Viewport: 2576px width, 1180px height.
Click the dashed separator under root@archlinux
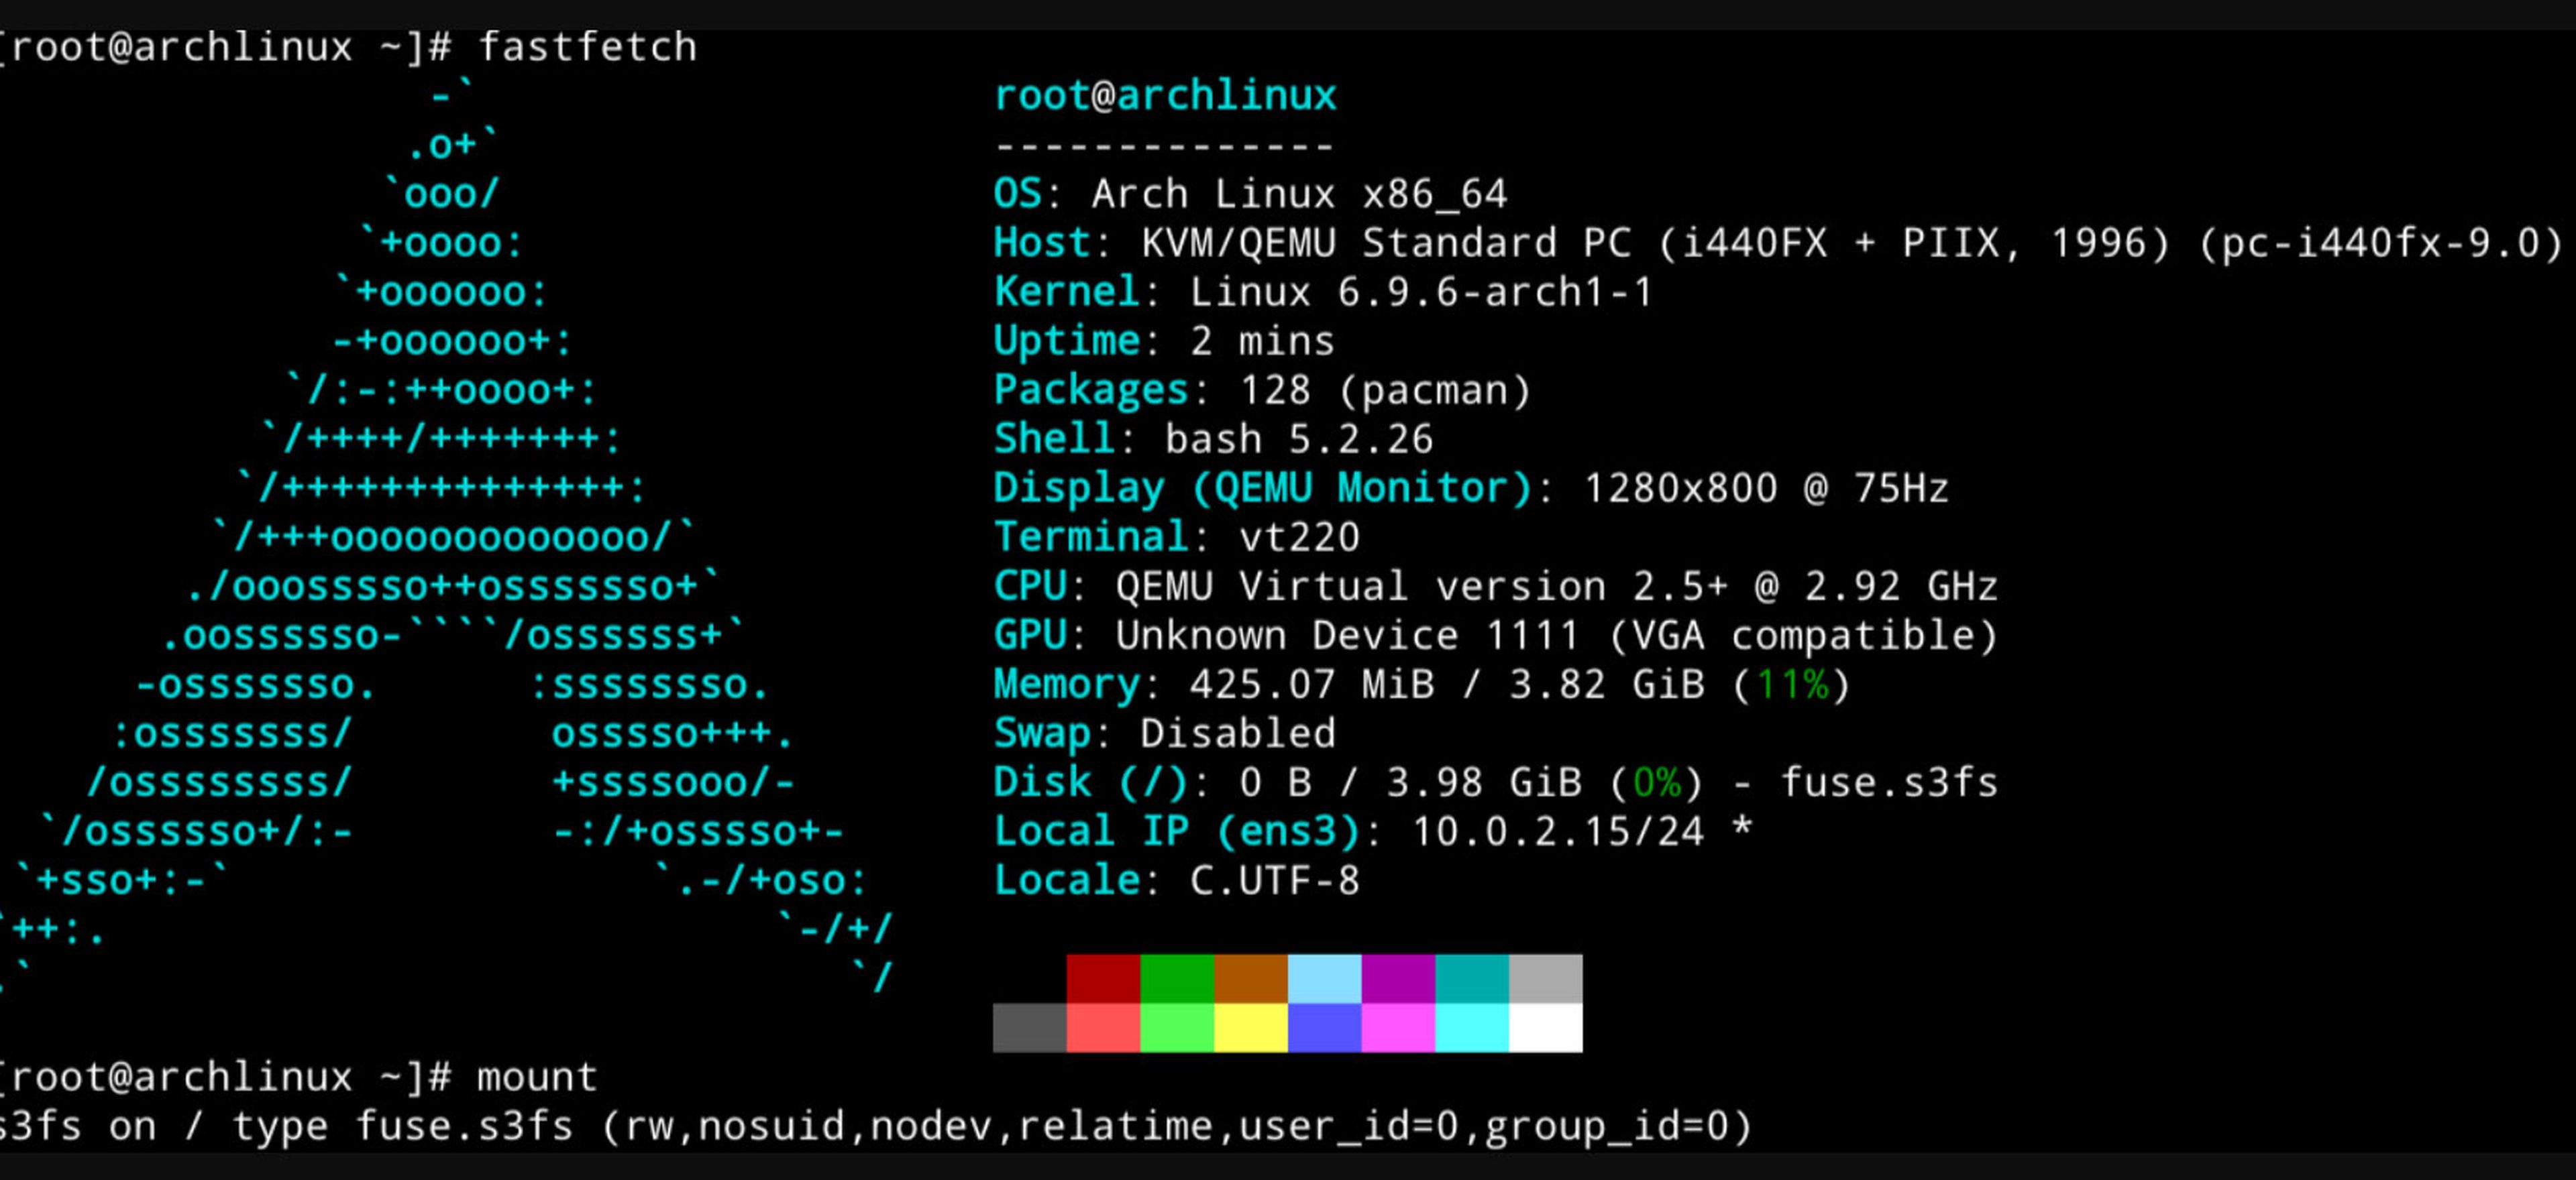point(1165,146)
